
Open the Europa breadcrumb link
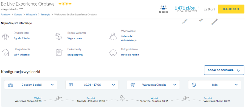pos(18,14)
